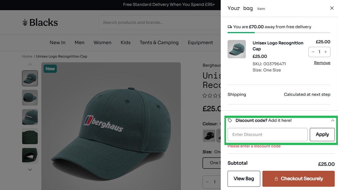This screenshot has height=190, width=338.
Task: Show previous thumbnails with the up chevron
Action: 30,64
